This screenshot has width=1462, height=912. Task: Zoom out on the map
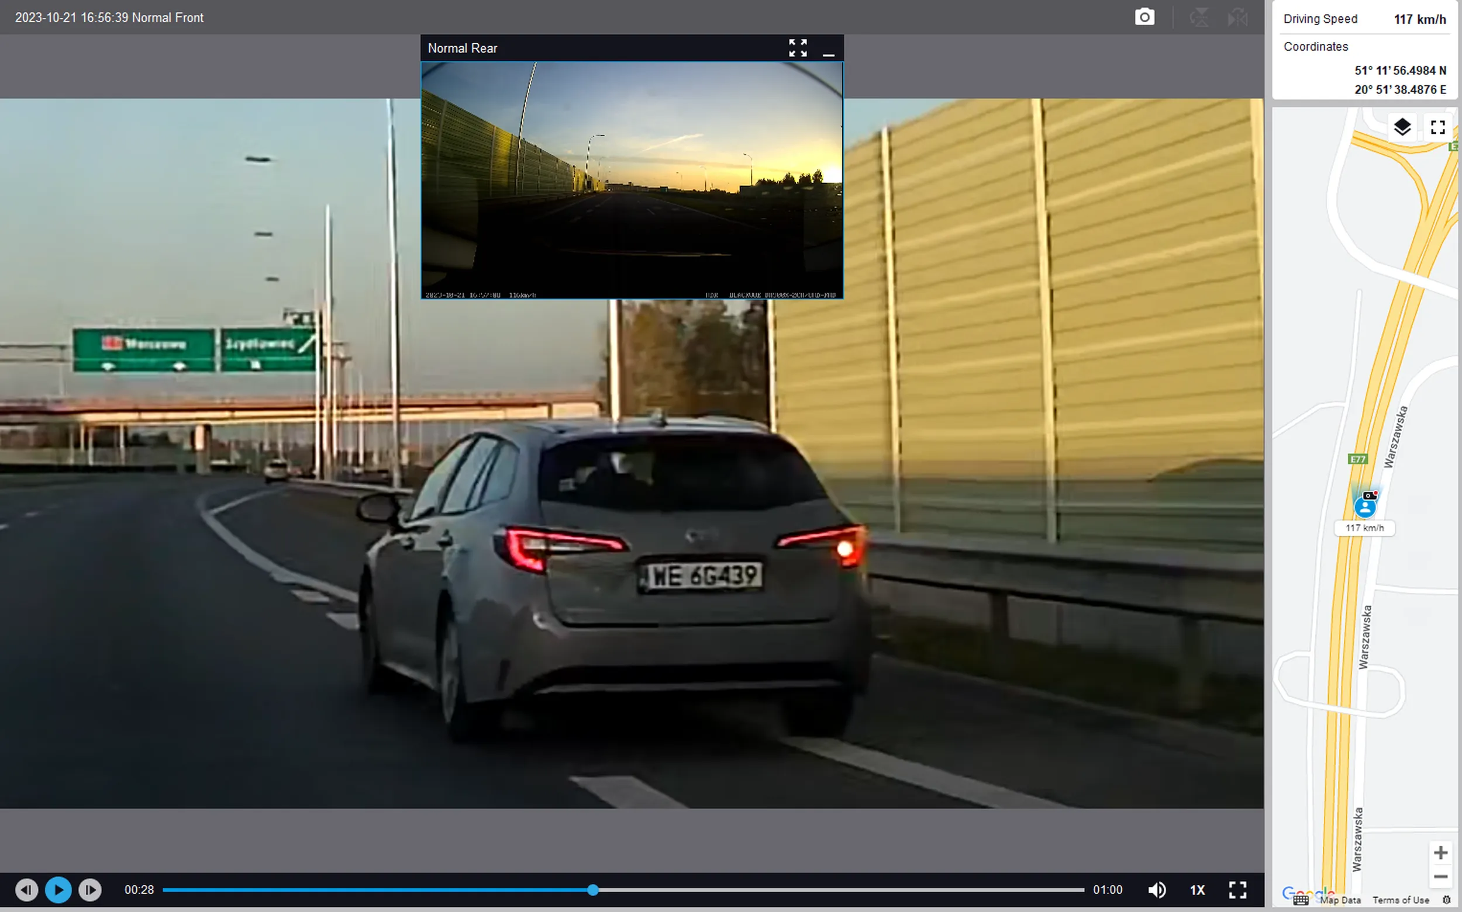[1441, 876]
